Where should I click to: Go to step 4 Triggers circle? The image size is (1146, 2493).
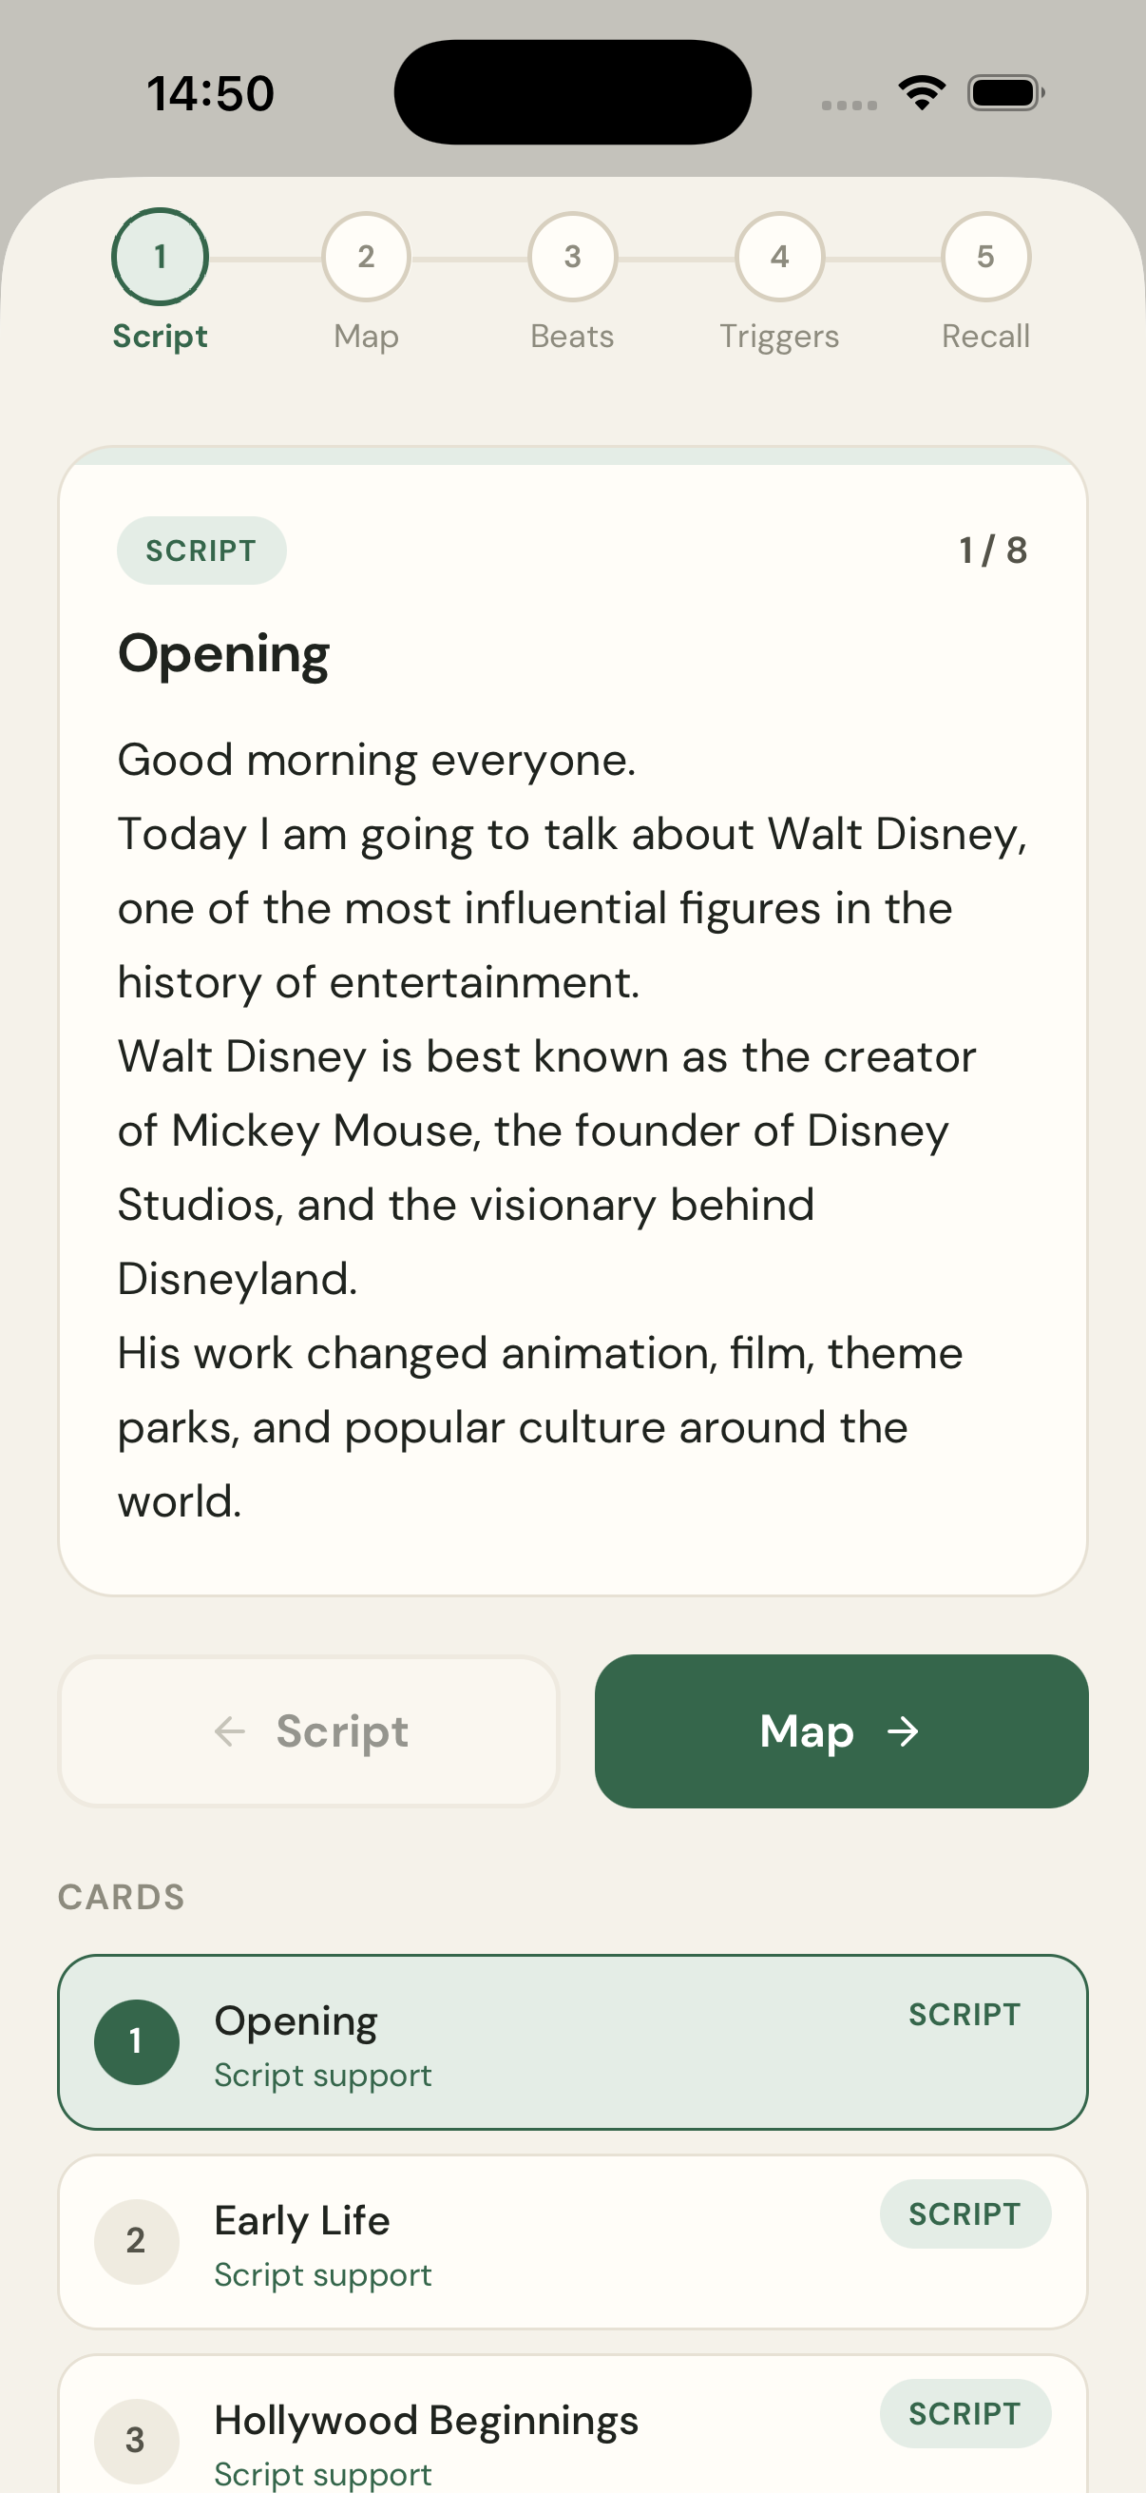point(779,257)
